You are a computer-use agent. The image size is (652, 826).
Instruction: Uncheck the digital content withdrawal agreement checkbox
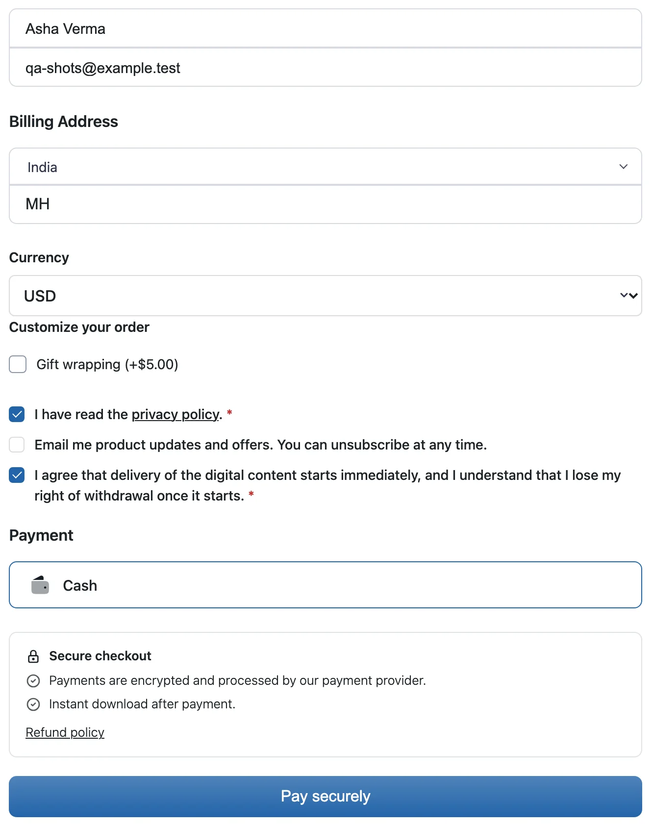click(17, 475)
